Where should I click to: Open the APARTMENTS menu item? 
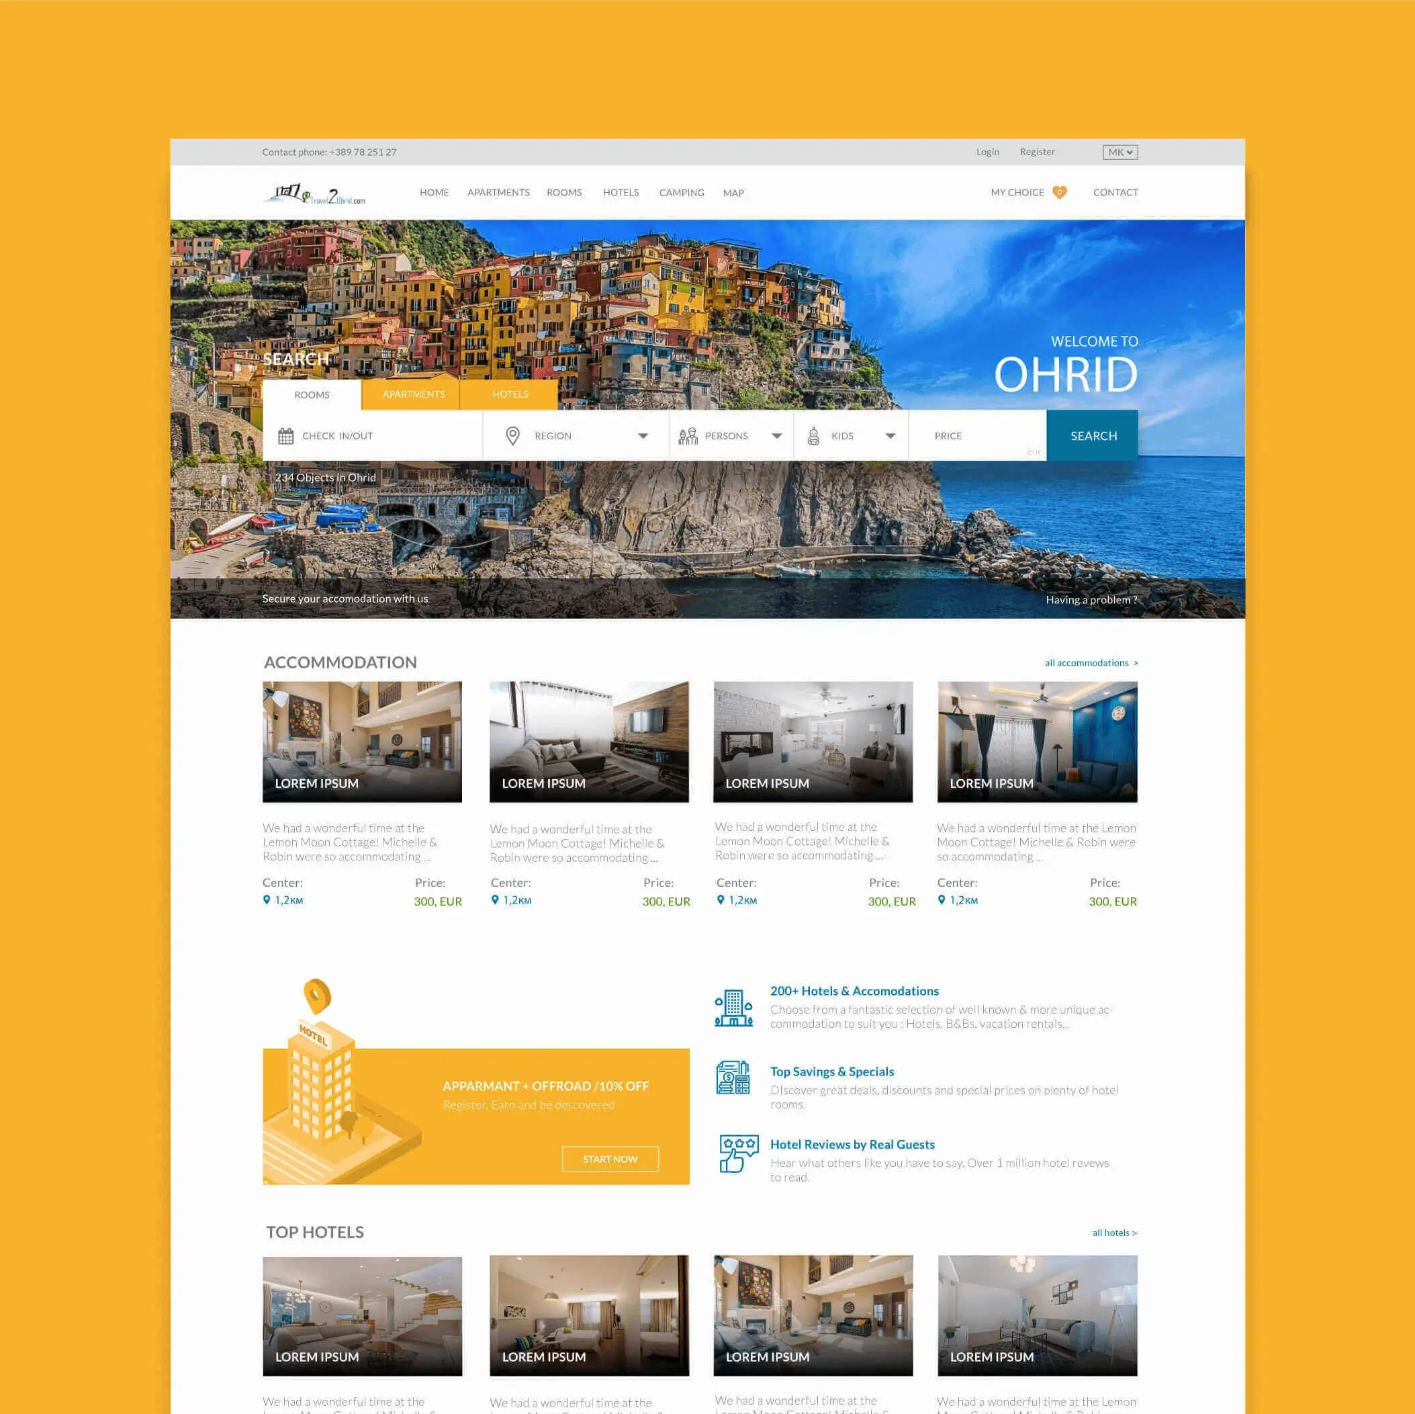pos(498,191)
